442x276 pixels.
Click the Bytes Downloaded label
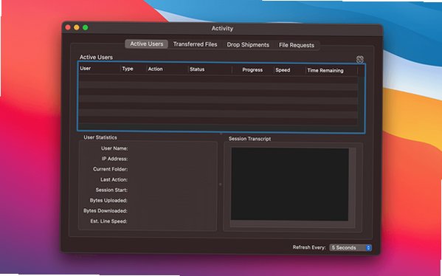106,211
